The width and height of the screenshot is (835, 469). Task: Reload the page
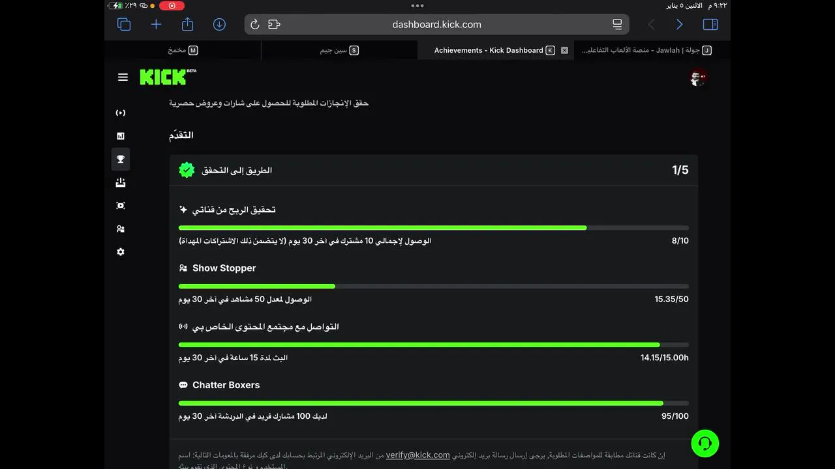click(x=255, y=24)
